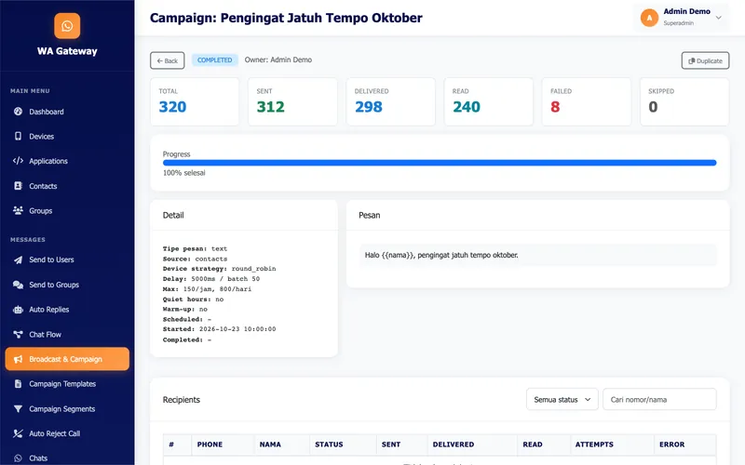
Task: Select Contacts in the sidebar
Action: (67, 186)
